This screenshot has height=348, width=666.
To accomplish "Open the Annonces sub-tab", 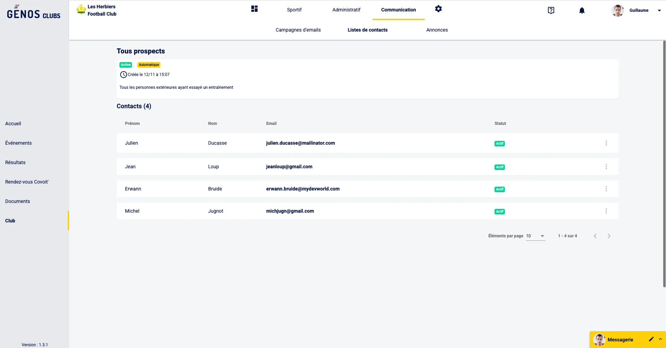I will 437,30.
